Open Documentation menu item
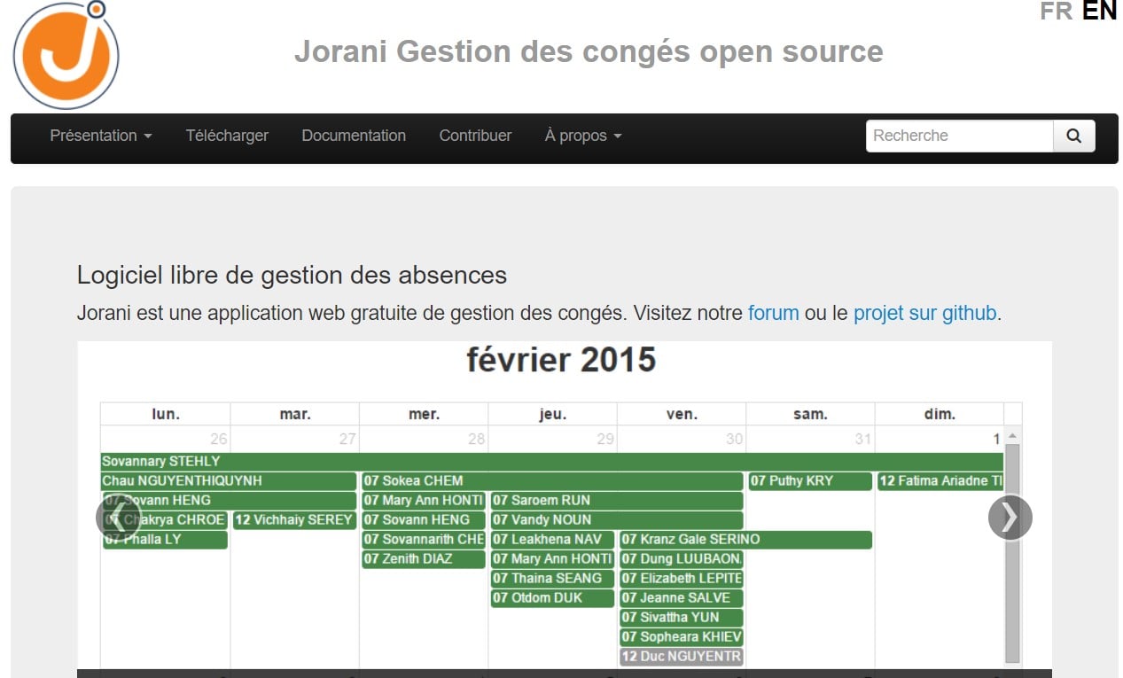This screenshot has width=1123, height=678. 354,136
